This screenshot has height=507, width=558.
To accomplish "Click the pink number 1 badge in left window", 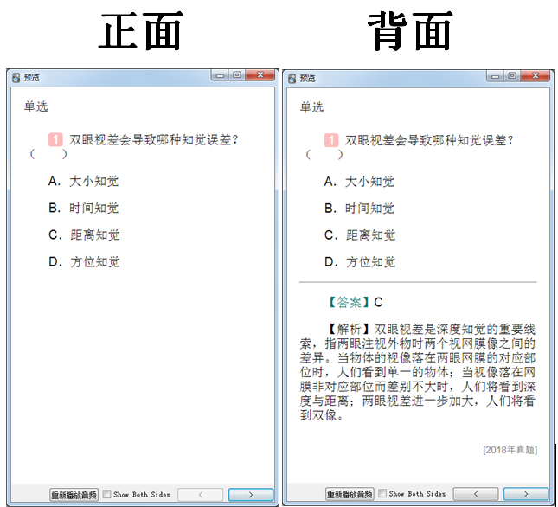I will click(55, 140).
